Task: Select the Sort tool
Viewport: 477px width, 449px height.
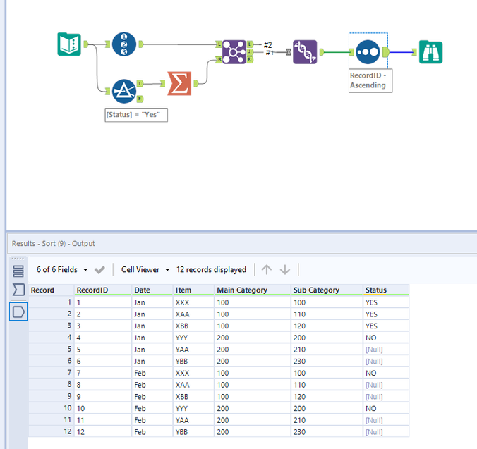Action: pyautogui.click(x=368, y=51)
